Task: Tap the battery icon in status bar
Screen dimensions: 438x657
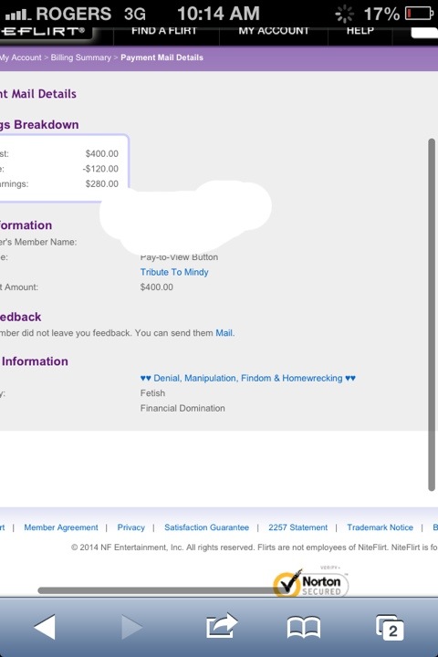Action: click(419, 14)
